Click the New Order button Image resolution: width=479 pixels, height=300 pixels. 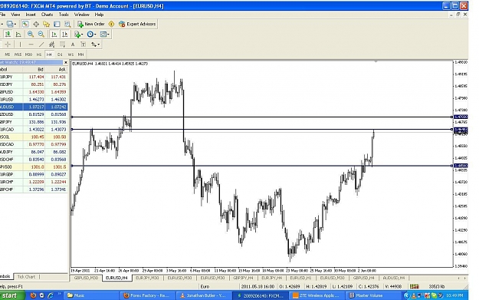click(91, 24)
